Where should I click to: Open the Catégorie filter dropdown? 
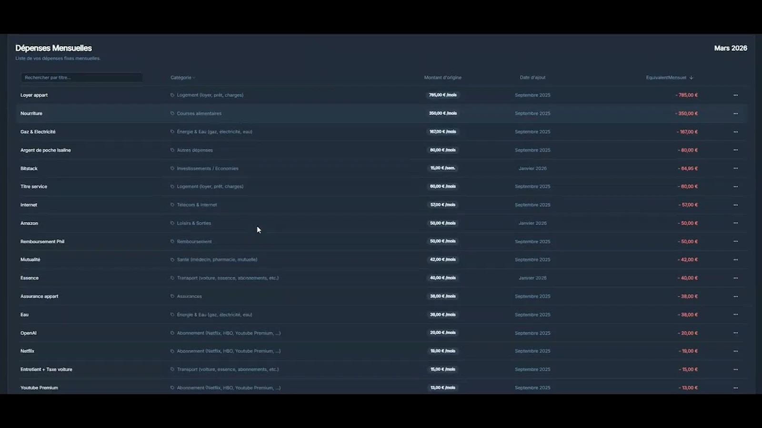[x=183, y=78]
